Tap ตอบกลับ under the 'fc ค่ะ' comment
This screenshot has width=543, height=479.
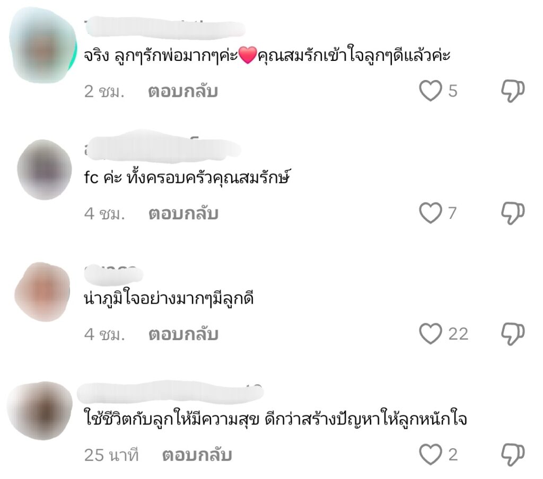pyautogui.click(x=183, y=214)
